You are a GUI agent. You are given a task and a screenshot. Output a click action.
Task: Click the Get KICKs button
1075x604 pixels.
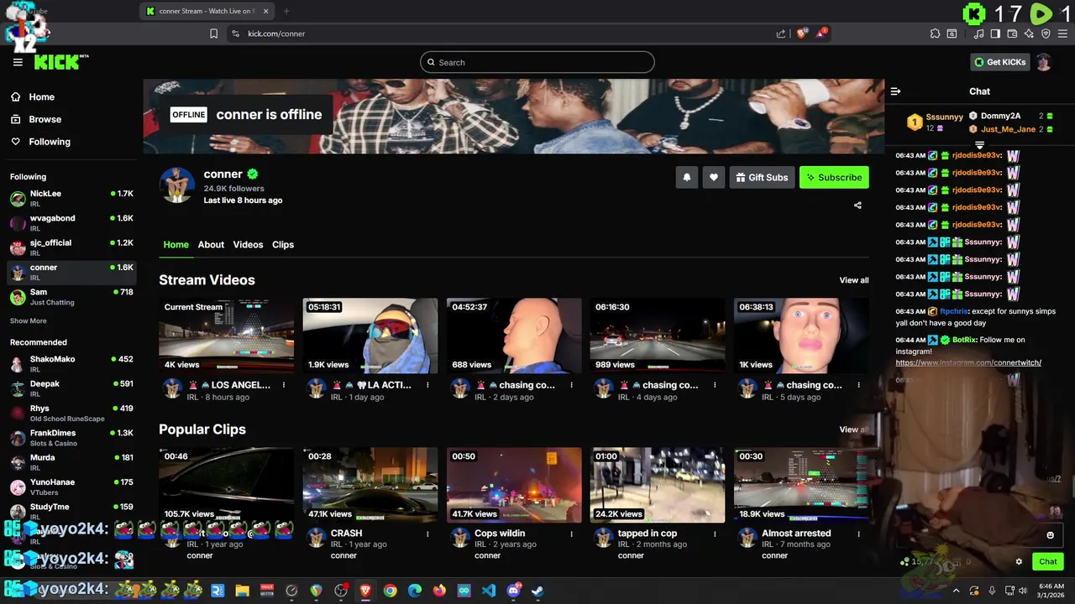click(999, 62)
